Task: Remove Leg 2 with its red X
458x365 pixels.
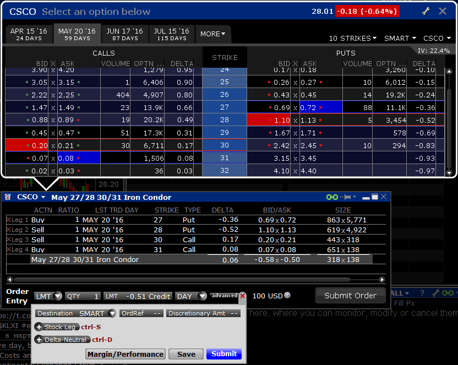Action: pos(8,230)
